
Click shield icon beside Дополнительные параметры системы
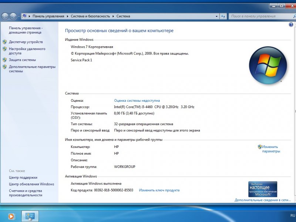(5, 67)
